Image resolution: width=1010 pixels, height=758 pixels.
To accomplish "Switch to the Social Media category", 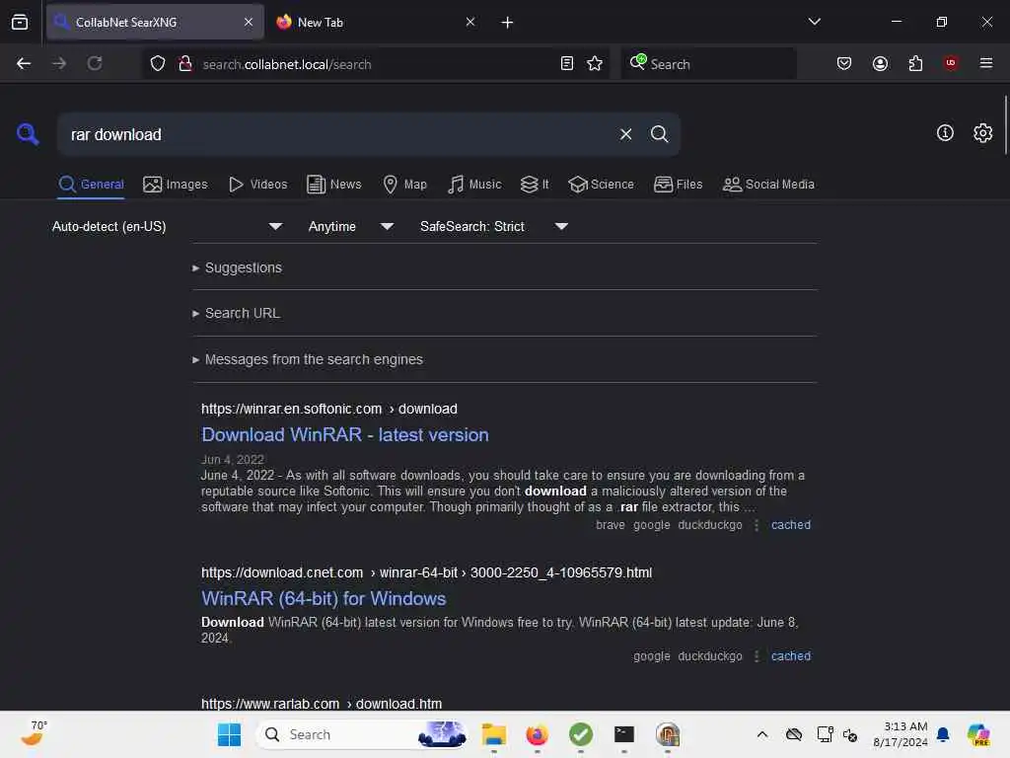I will point(768,185).
